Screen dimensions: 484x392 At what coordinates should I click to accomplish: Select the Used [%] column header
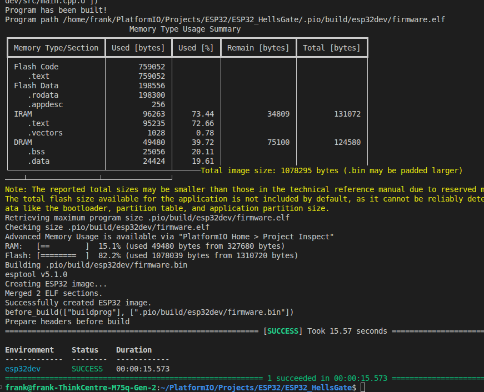point(196,48)
